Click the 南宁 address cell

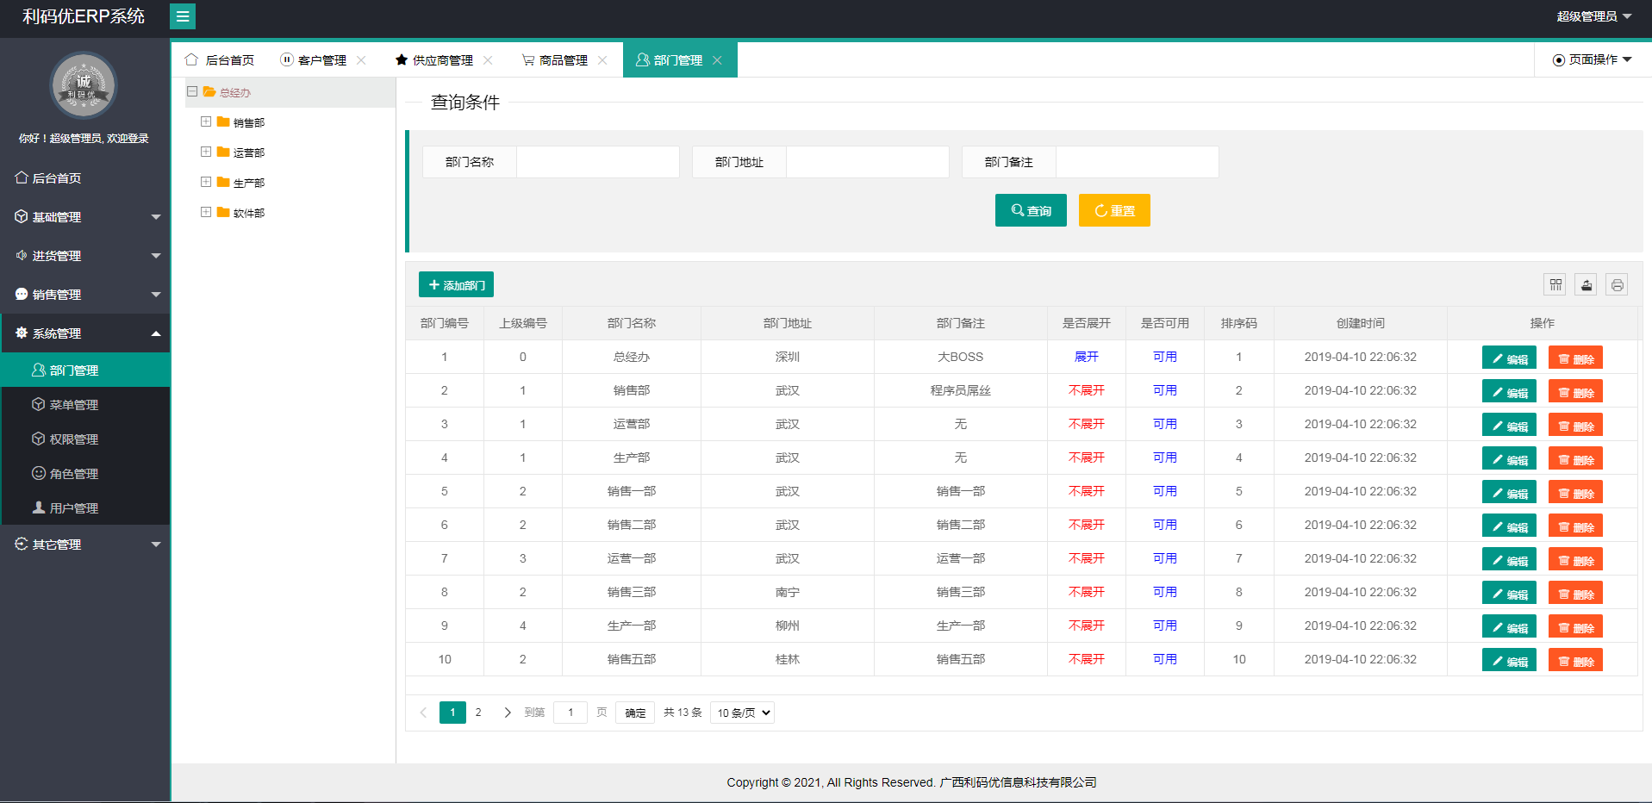788,592
